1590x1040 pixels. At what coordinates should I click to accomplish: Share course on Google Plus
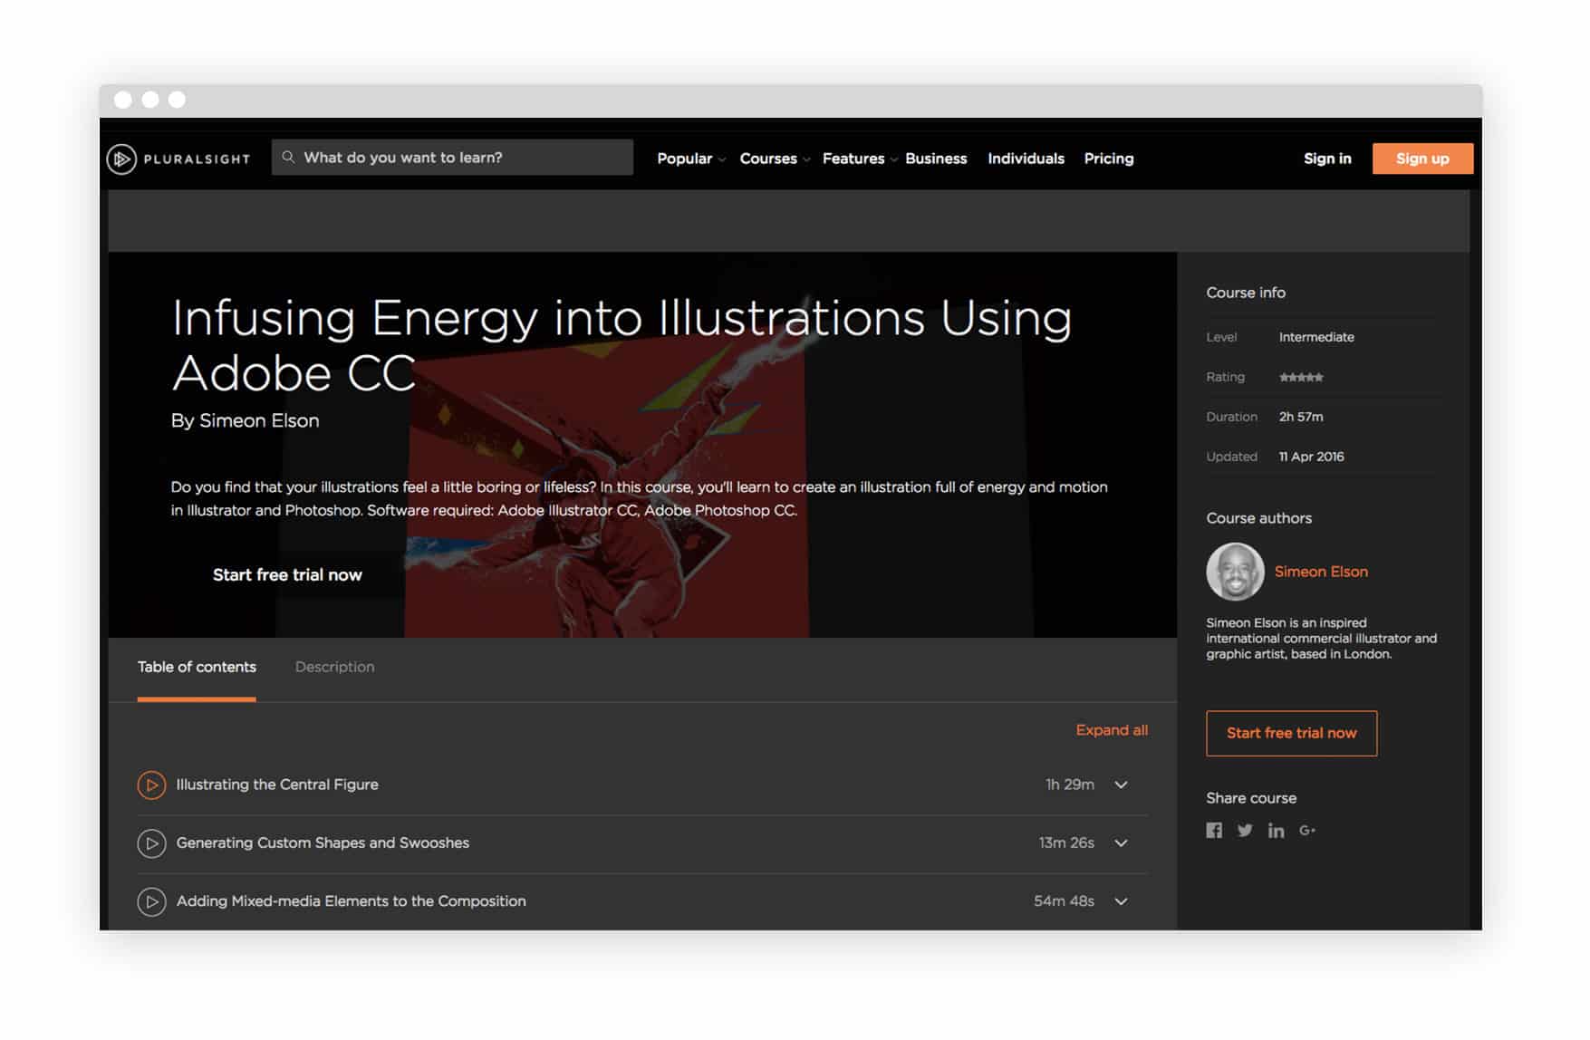point(1306,831)
